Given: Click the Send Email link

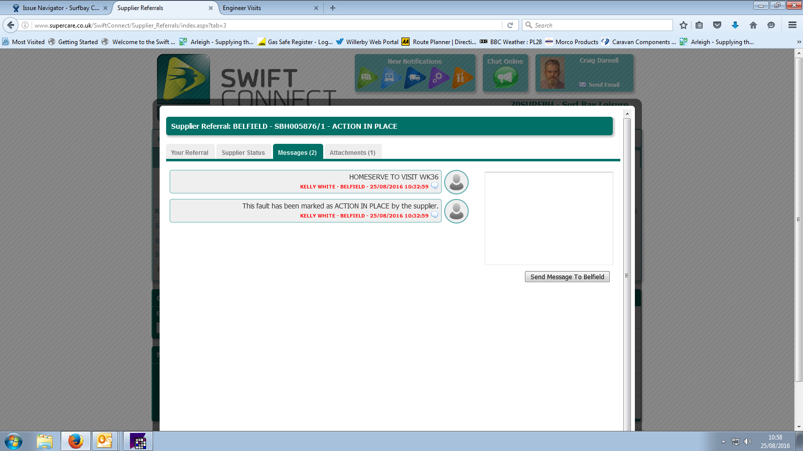Looking at the screenshot, I should (x=599, y=85).
